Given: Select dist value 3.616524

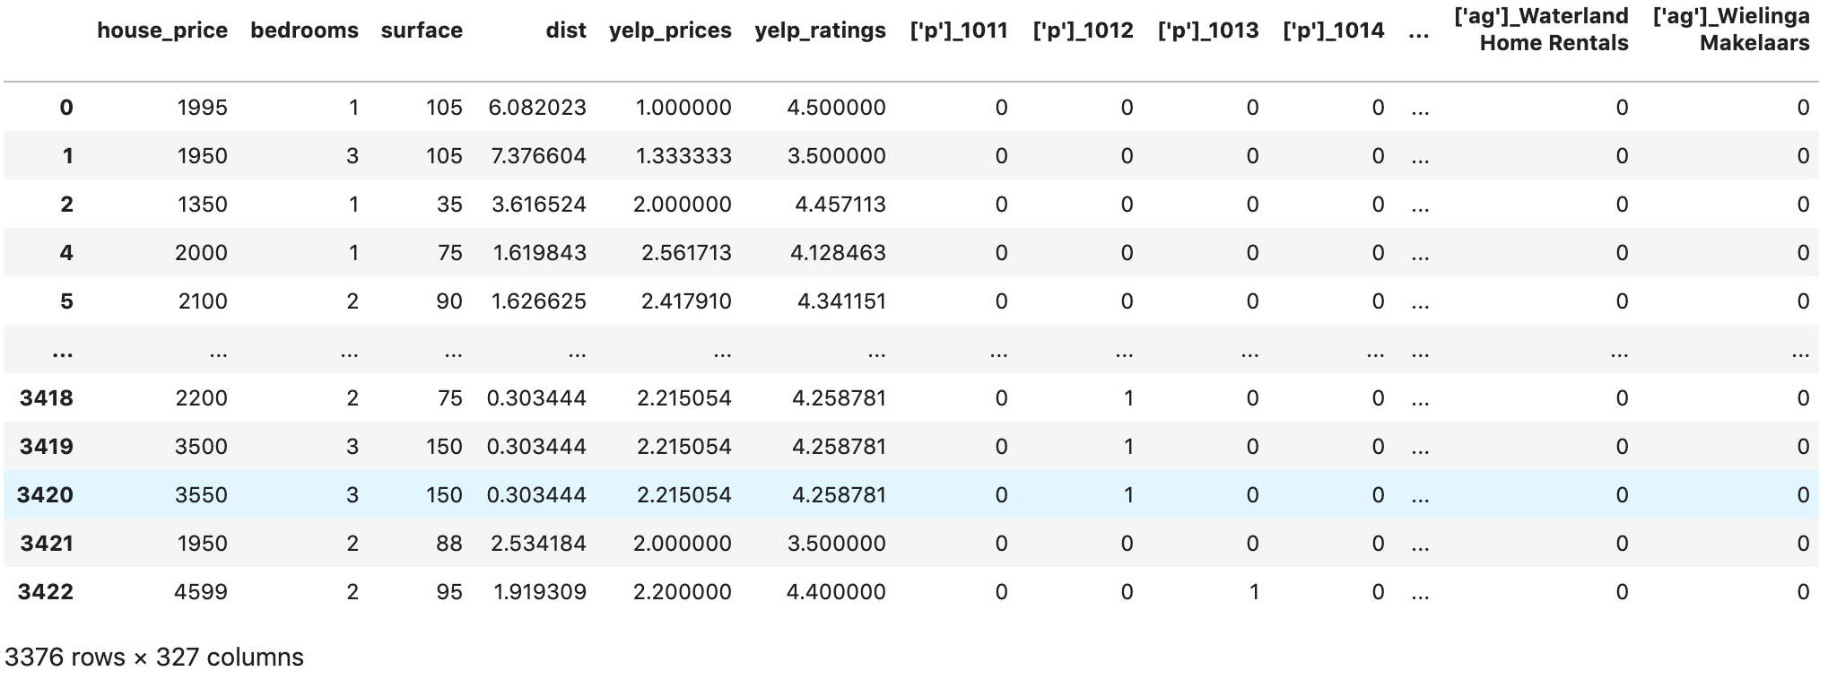Looking at the screenshot, I should coord(538,205).
